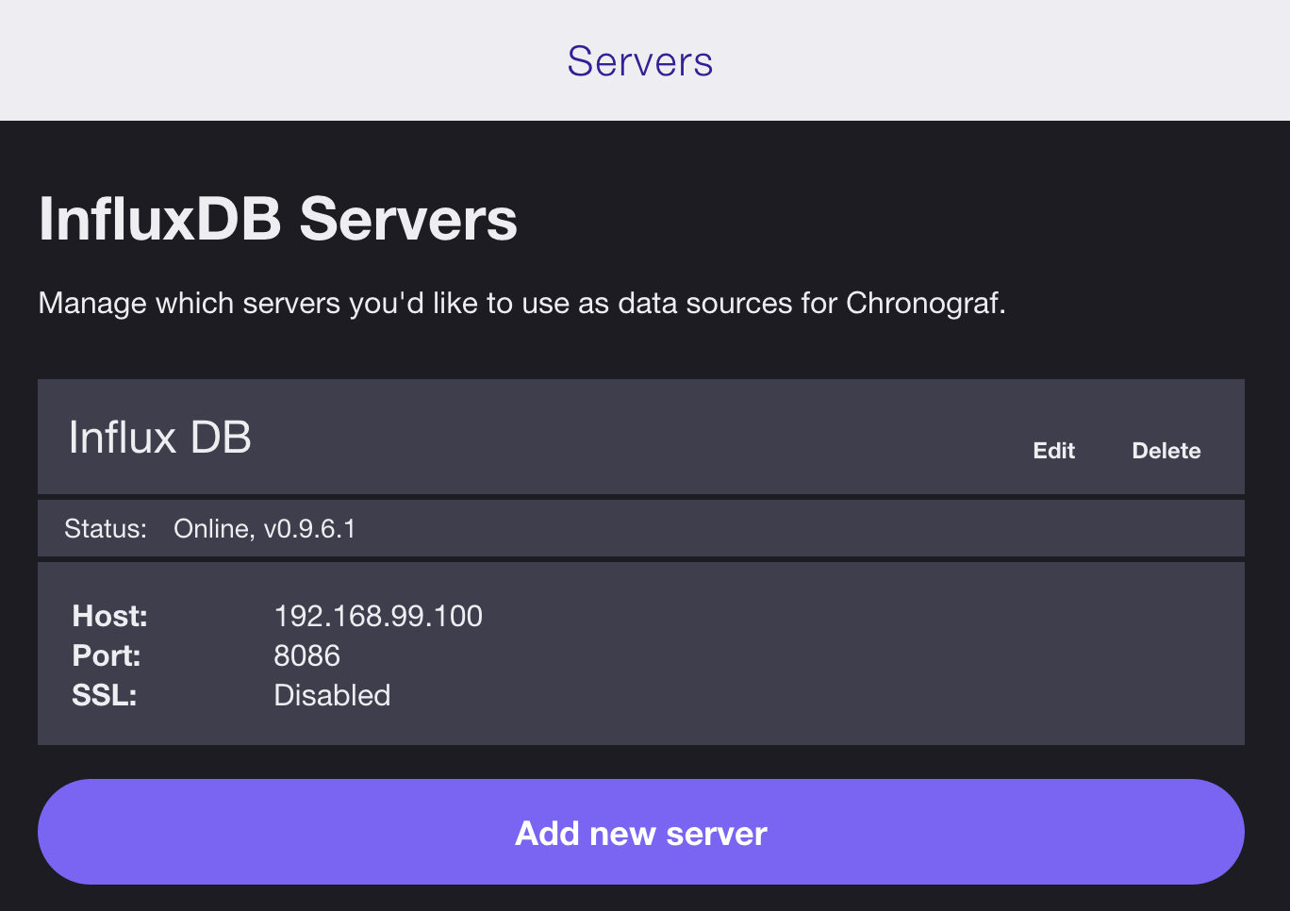Click the Host label
Viewport: 1290px width, 911px height.
(110, 616)
